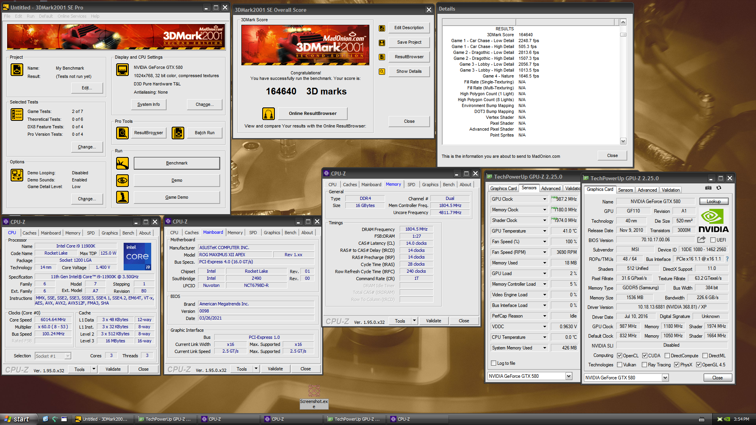Enable Log to file in GPU-Z Sensors

(x=493, y=363)
